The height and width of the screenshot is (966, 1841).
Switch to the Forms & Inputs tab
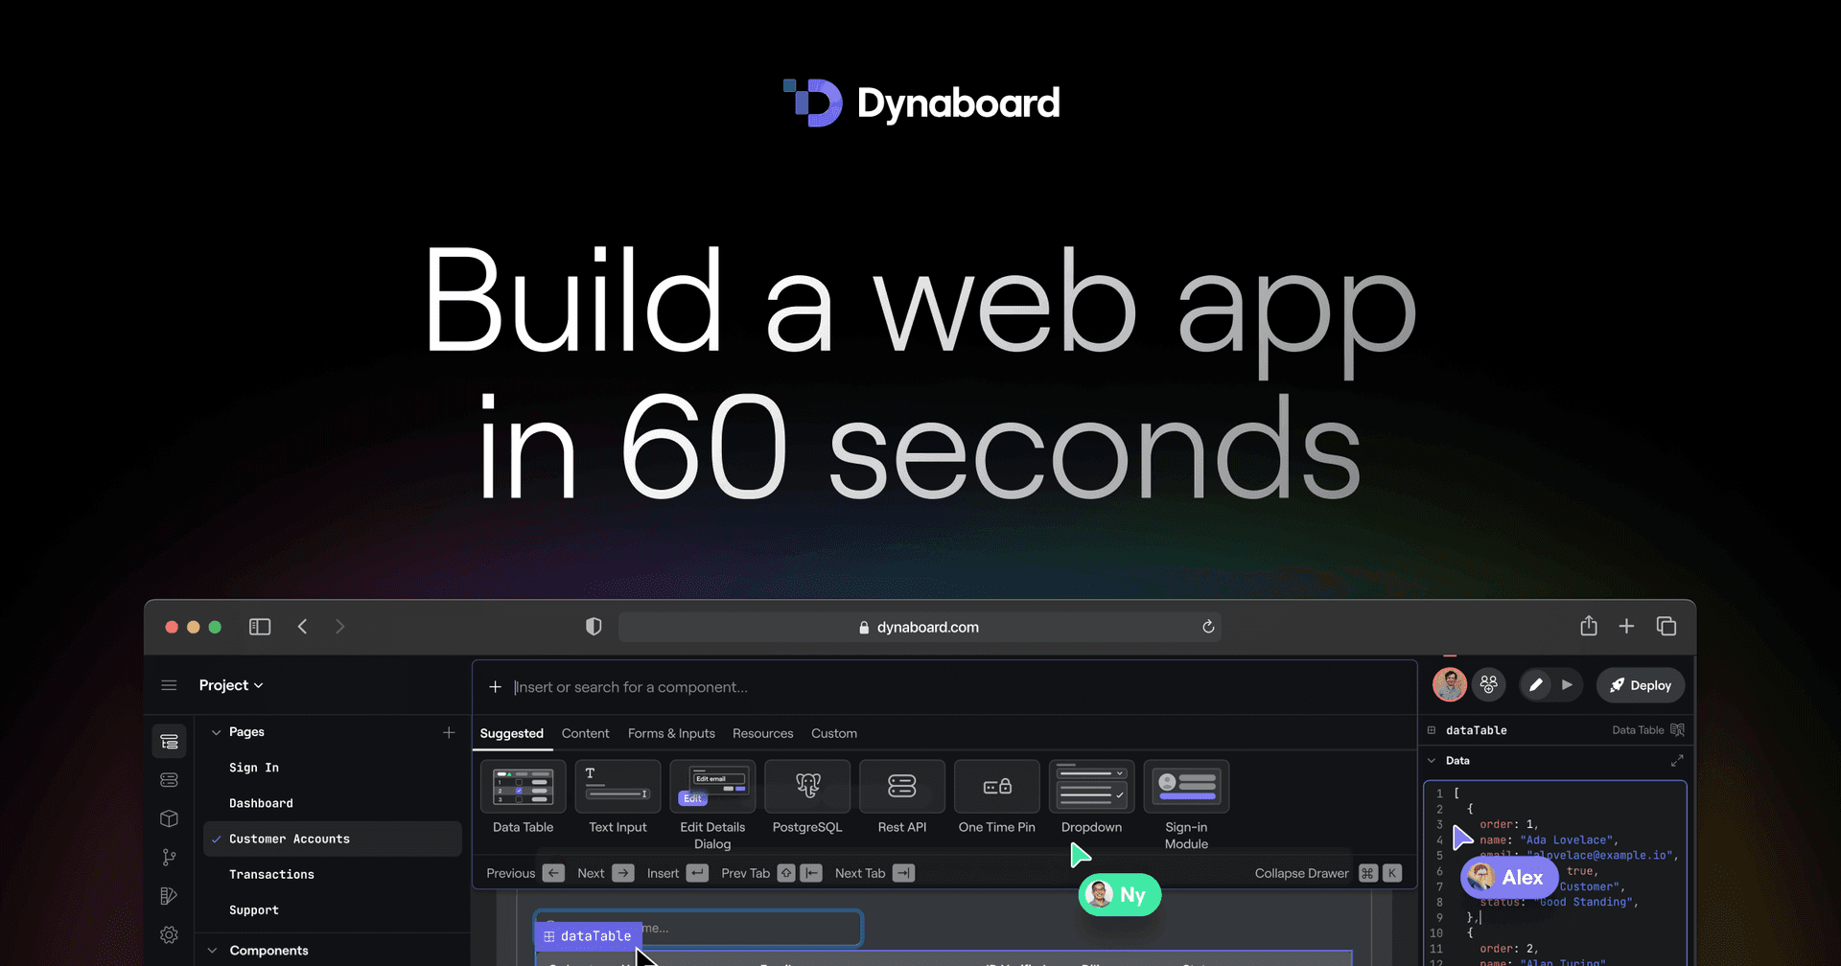click(671, 733)
